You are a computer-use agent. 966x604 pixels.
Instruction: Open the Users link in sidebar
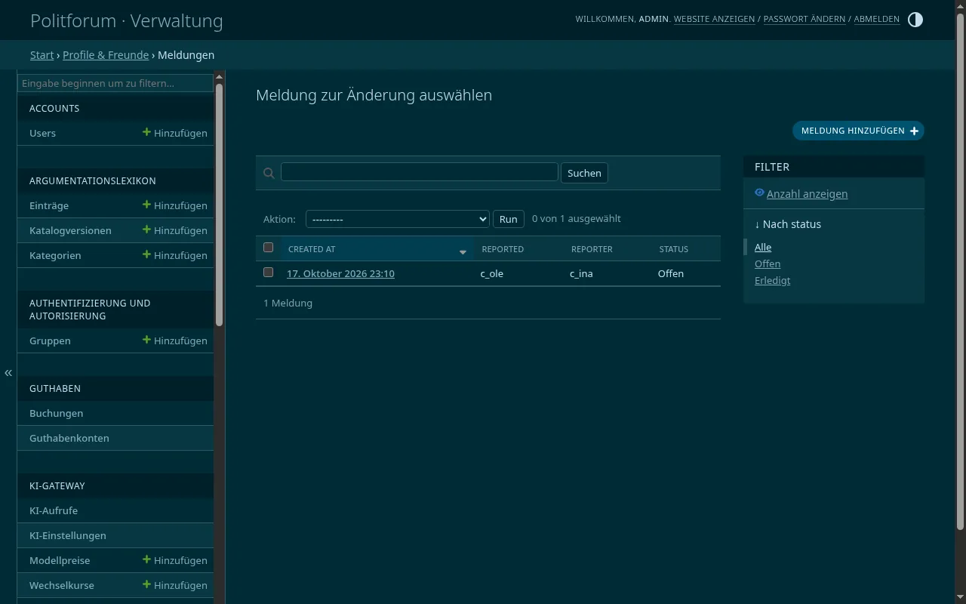coord(43,133)
